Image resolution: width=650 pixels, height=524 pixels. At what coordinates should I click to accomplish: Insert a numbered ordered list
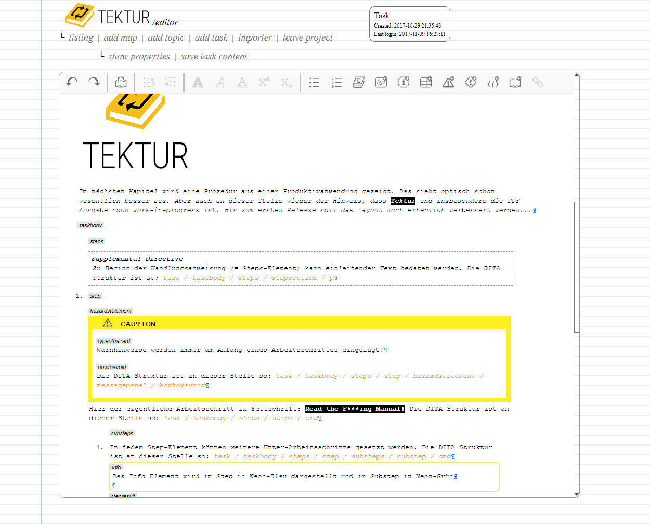coord(336,82)
